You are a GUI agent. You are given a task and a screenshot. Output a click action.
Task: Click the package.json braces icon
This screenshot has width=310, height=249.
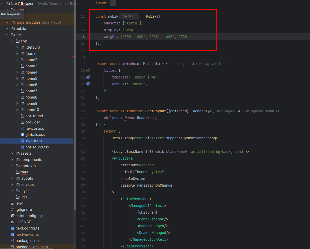[13, 241]
